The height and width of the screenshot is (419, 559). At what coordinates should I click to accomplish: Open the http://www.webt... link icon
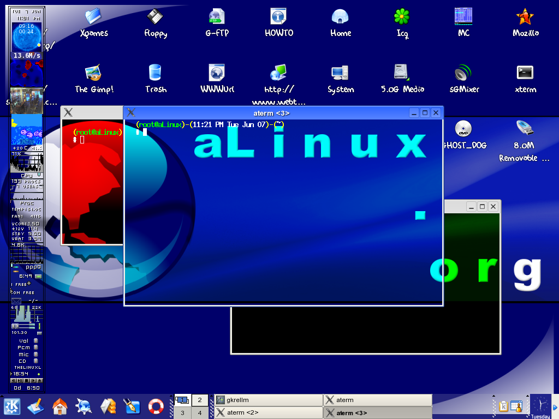click(x=278, y=73)
